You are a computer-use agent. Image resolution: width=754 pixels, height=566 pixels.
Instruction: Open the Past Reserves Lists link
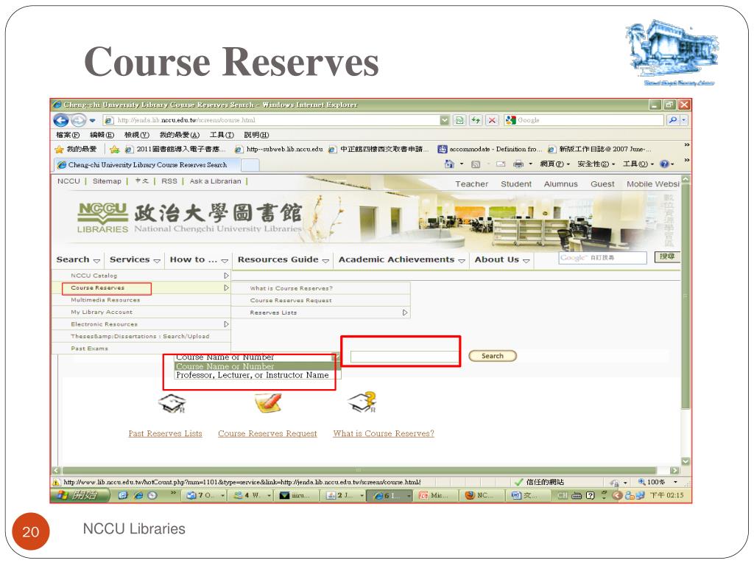point(165,433)
